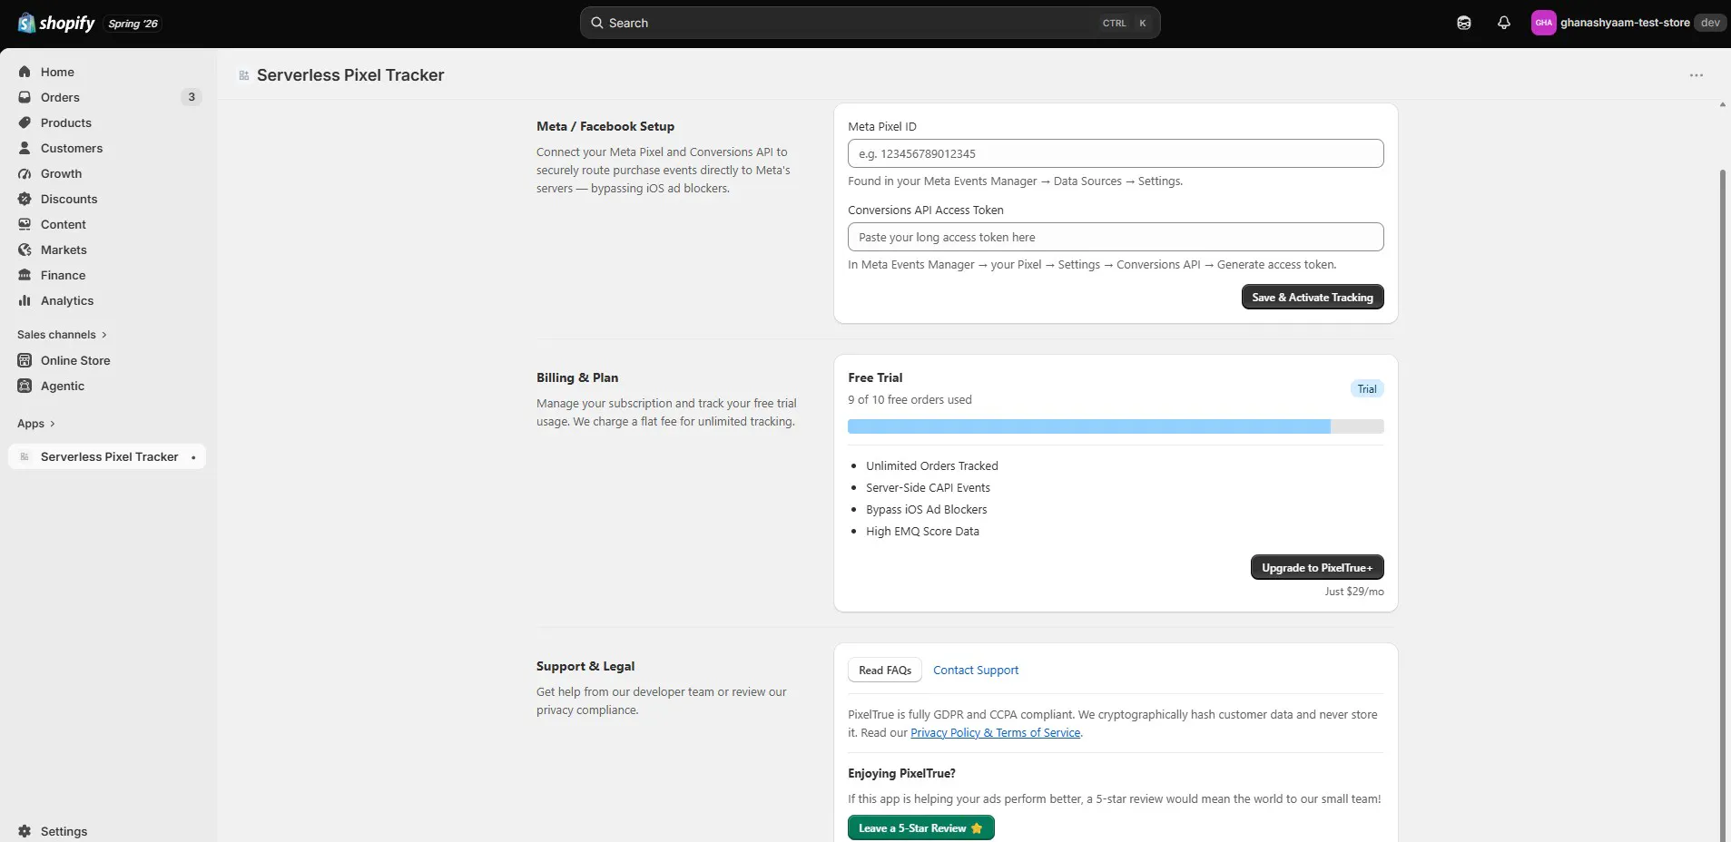Screen dimensions: 1731x842
Task: Click the 'Bypass iOS Ad Blockers' list item
Action: (x=927, y=509)
